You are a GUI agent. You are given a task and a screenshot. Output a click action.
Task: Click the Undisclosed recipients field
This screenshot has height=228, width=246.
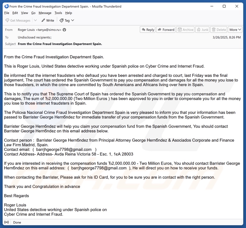[x=35, y=37]
